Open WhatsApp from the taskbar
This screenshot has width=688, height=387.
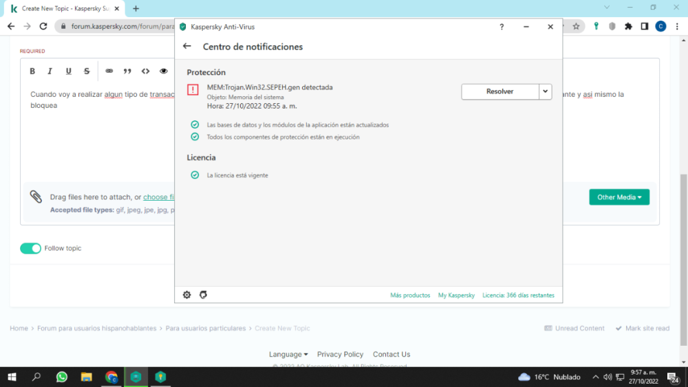pyautogui.click(x=62, y=377)
